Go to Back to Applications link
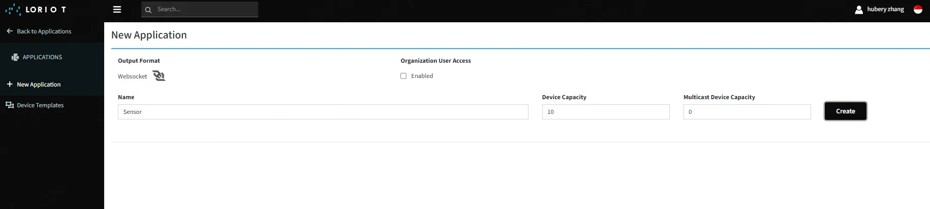The image size is (930, 209). tap(44, 31)
